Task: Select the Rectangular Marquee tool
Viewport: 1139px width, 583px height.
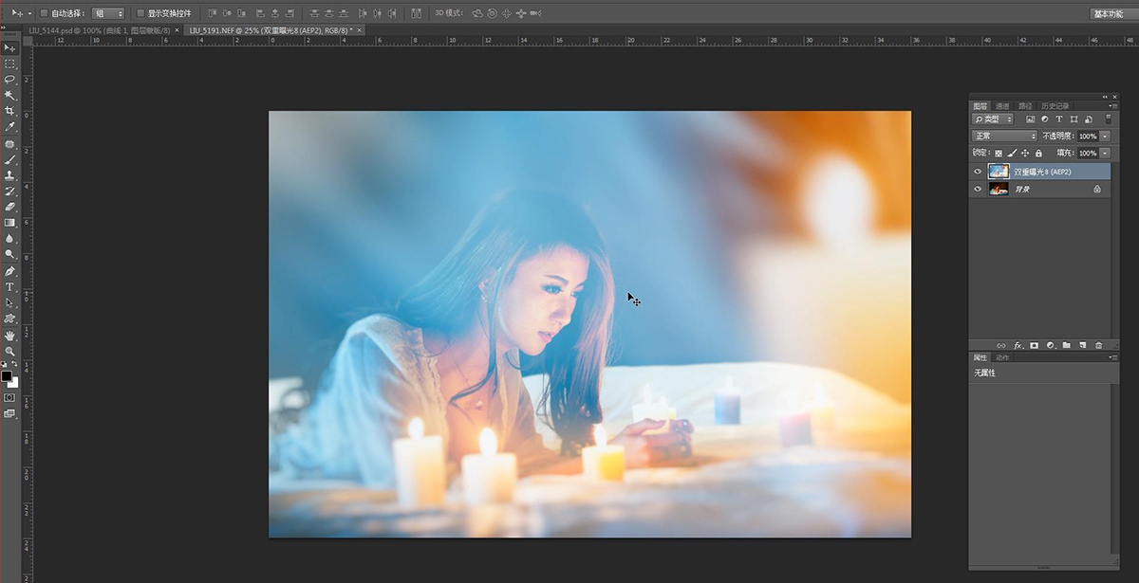Action: (9, 64)
